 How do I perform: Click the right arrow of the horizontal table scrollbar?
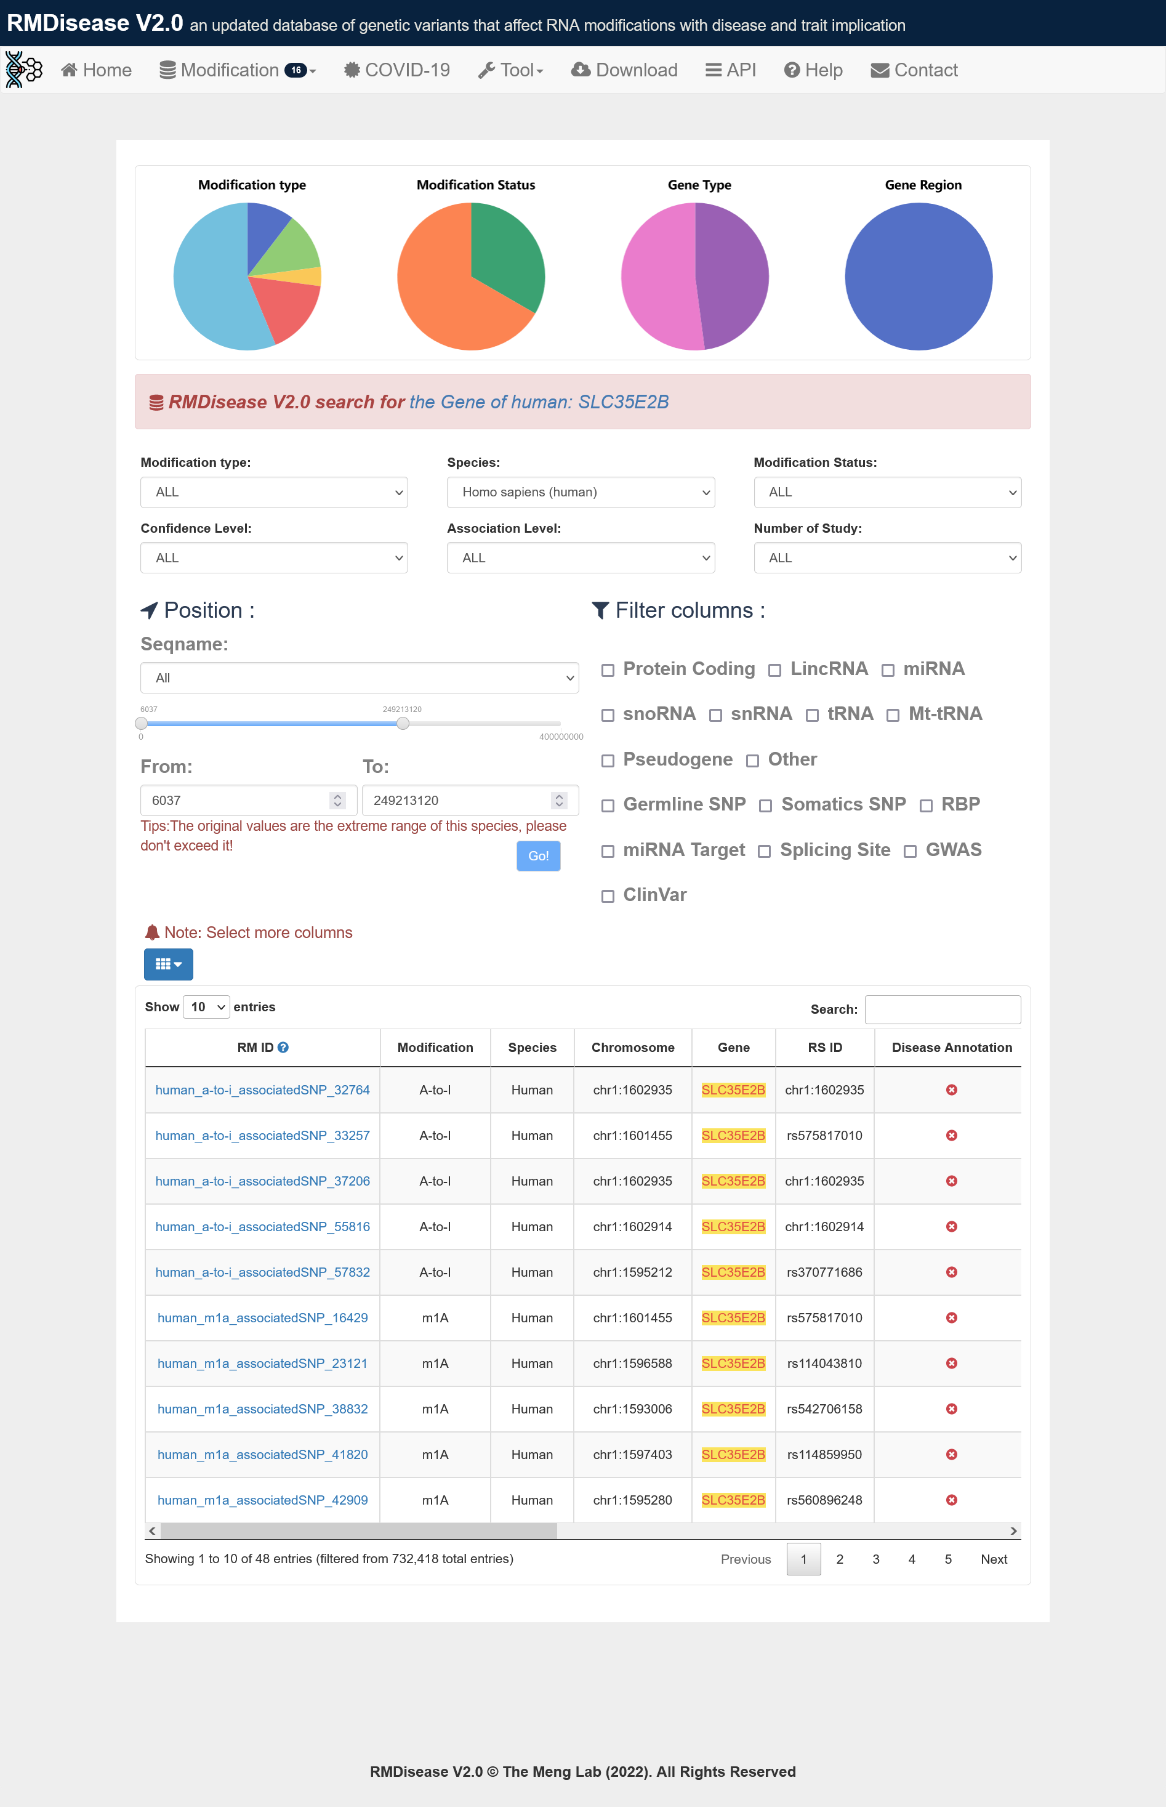click(x=1013, y=1530)
